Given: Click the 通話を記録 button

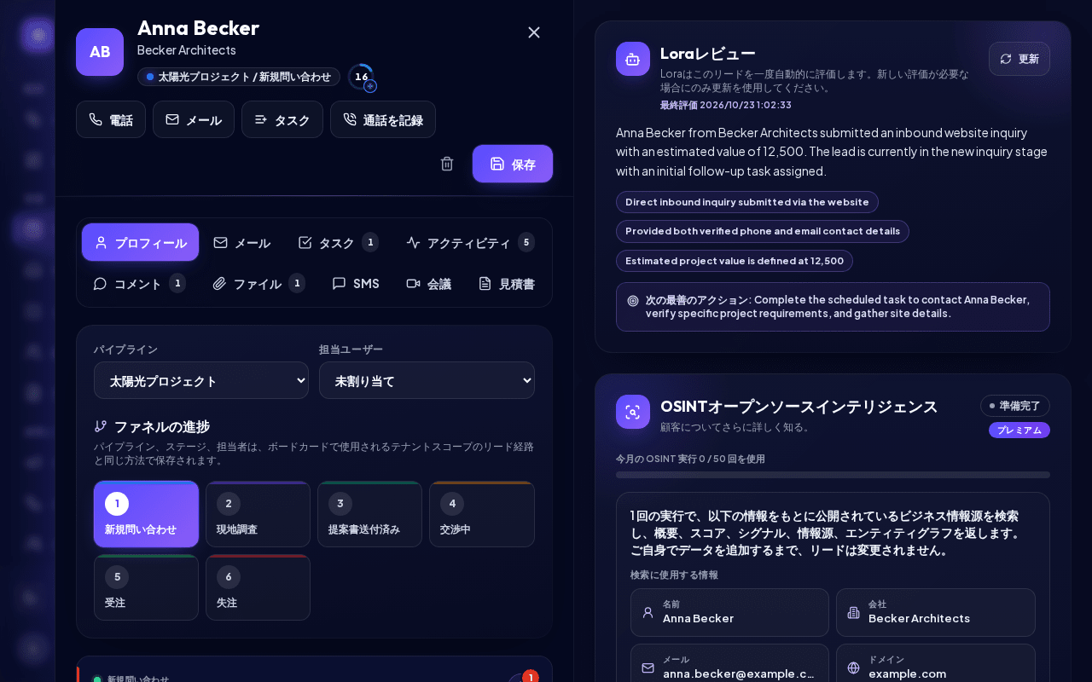Looking at the screenshot, I should click(x=383, y=119).
